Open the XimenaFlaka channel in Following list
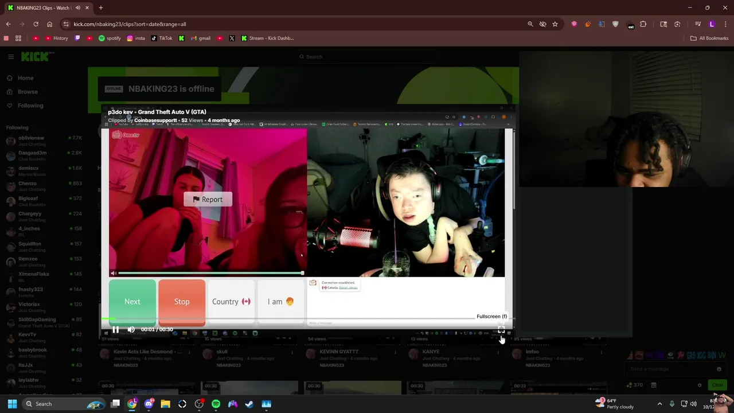Image resolution: width=734 pixels, height=413 pixels. point(44,277)
